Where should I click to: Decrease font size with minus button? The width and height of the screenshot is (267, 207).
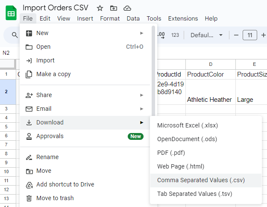[236, 35]
